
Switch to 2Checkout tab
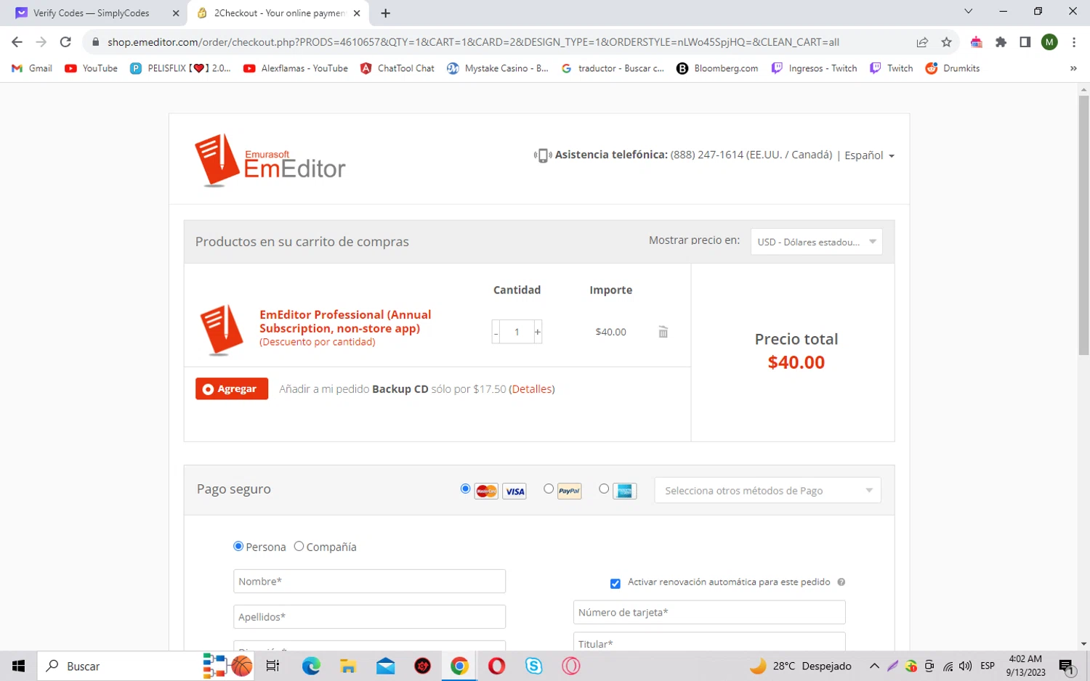coord(279,13)
